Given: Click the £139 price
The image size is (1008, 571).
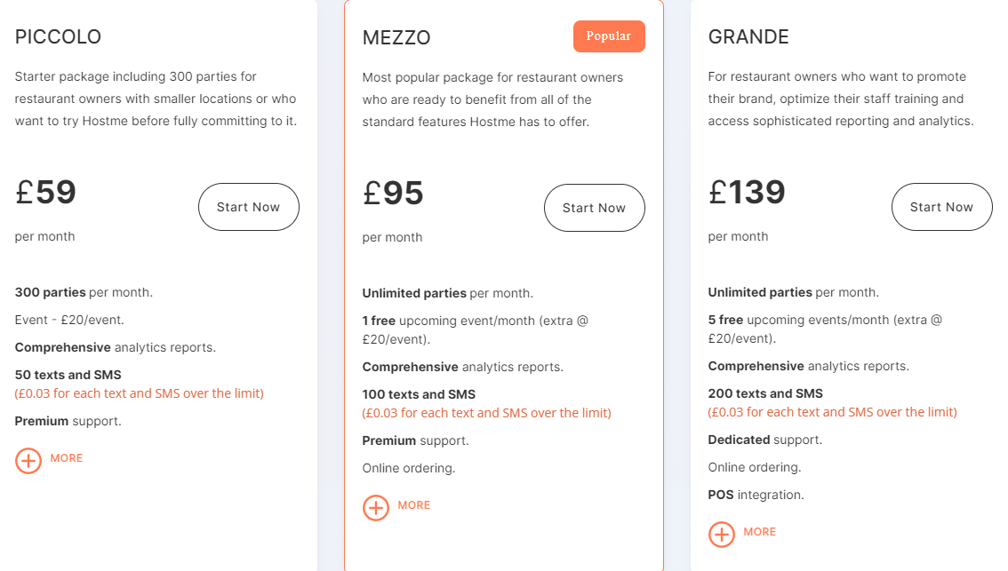Looking at the screenshot, I should click(747, 192).
